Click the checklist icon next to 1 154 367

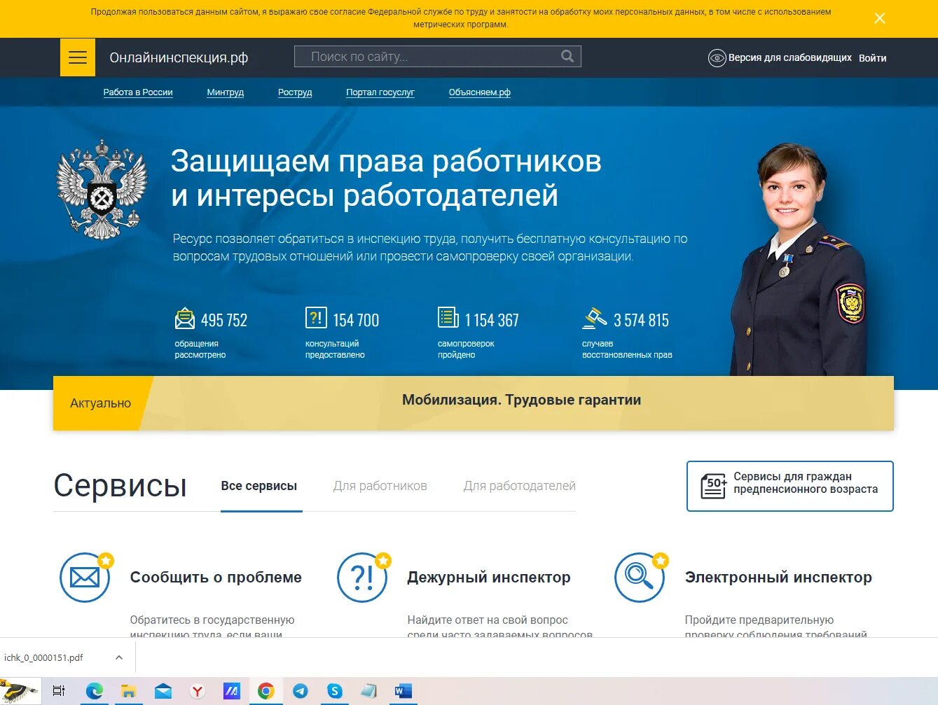tap(448, 318)
